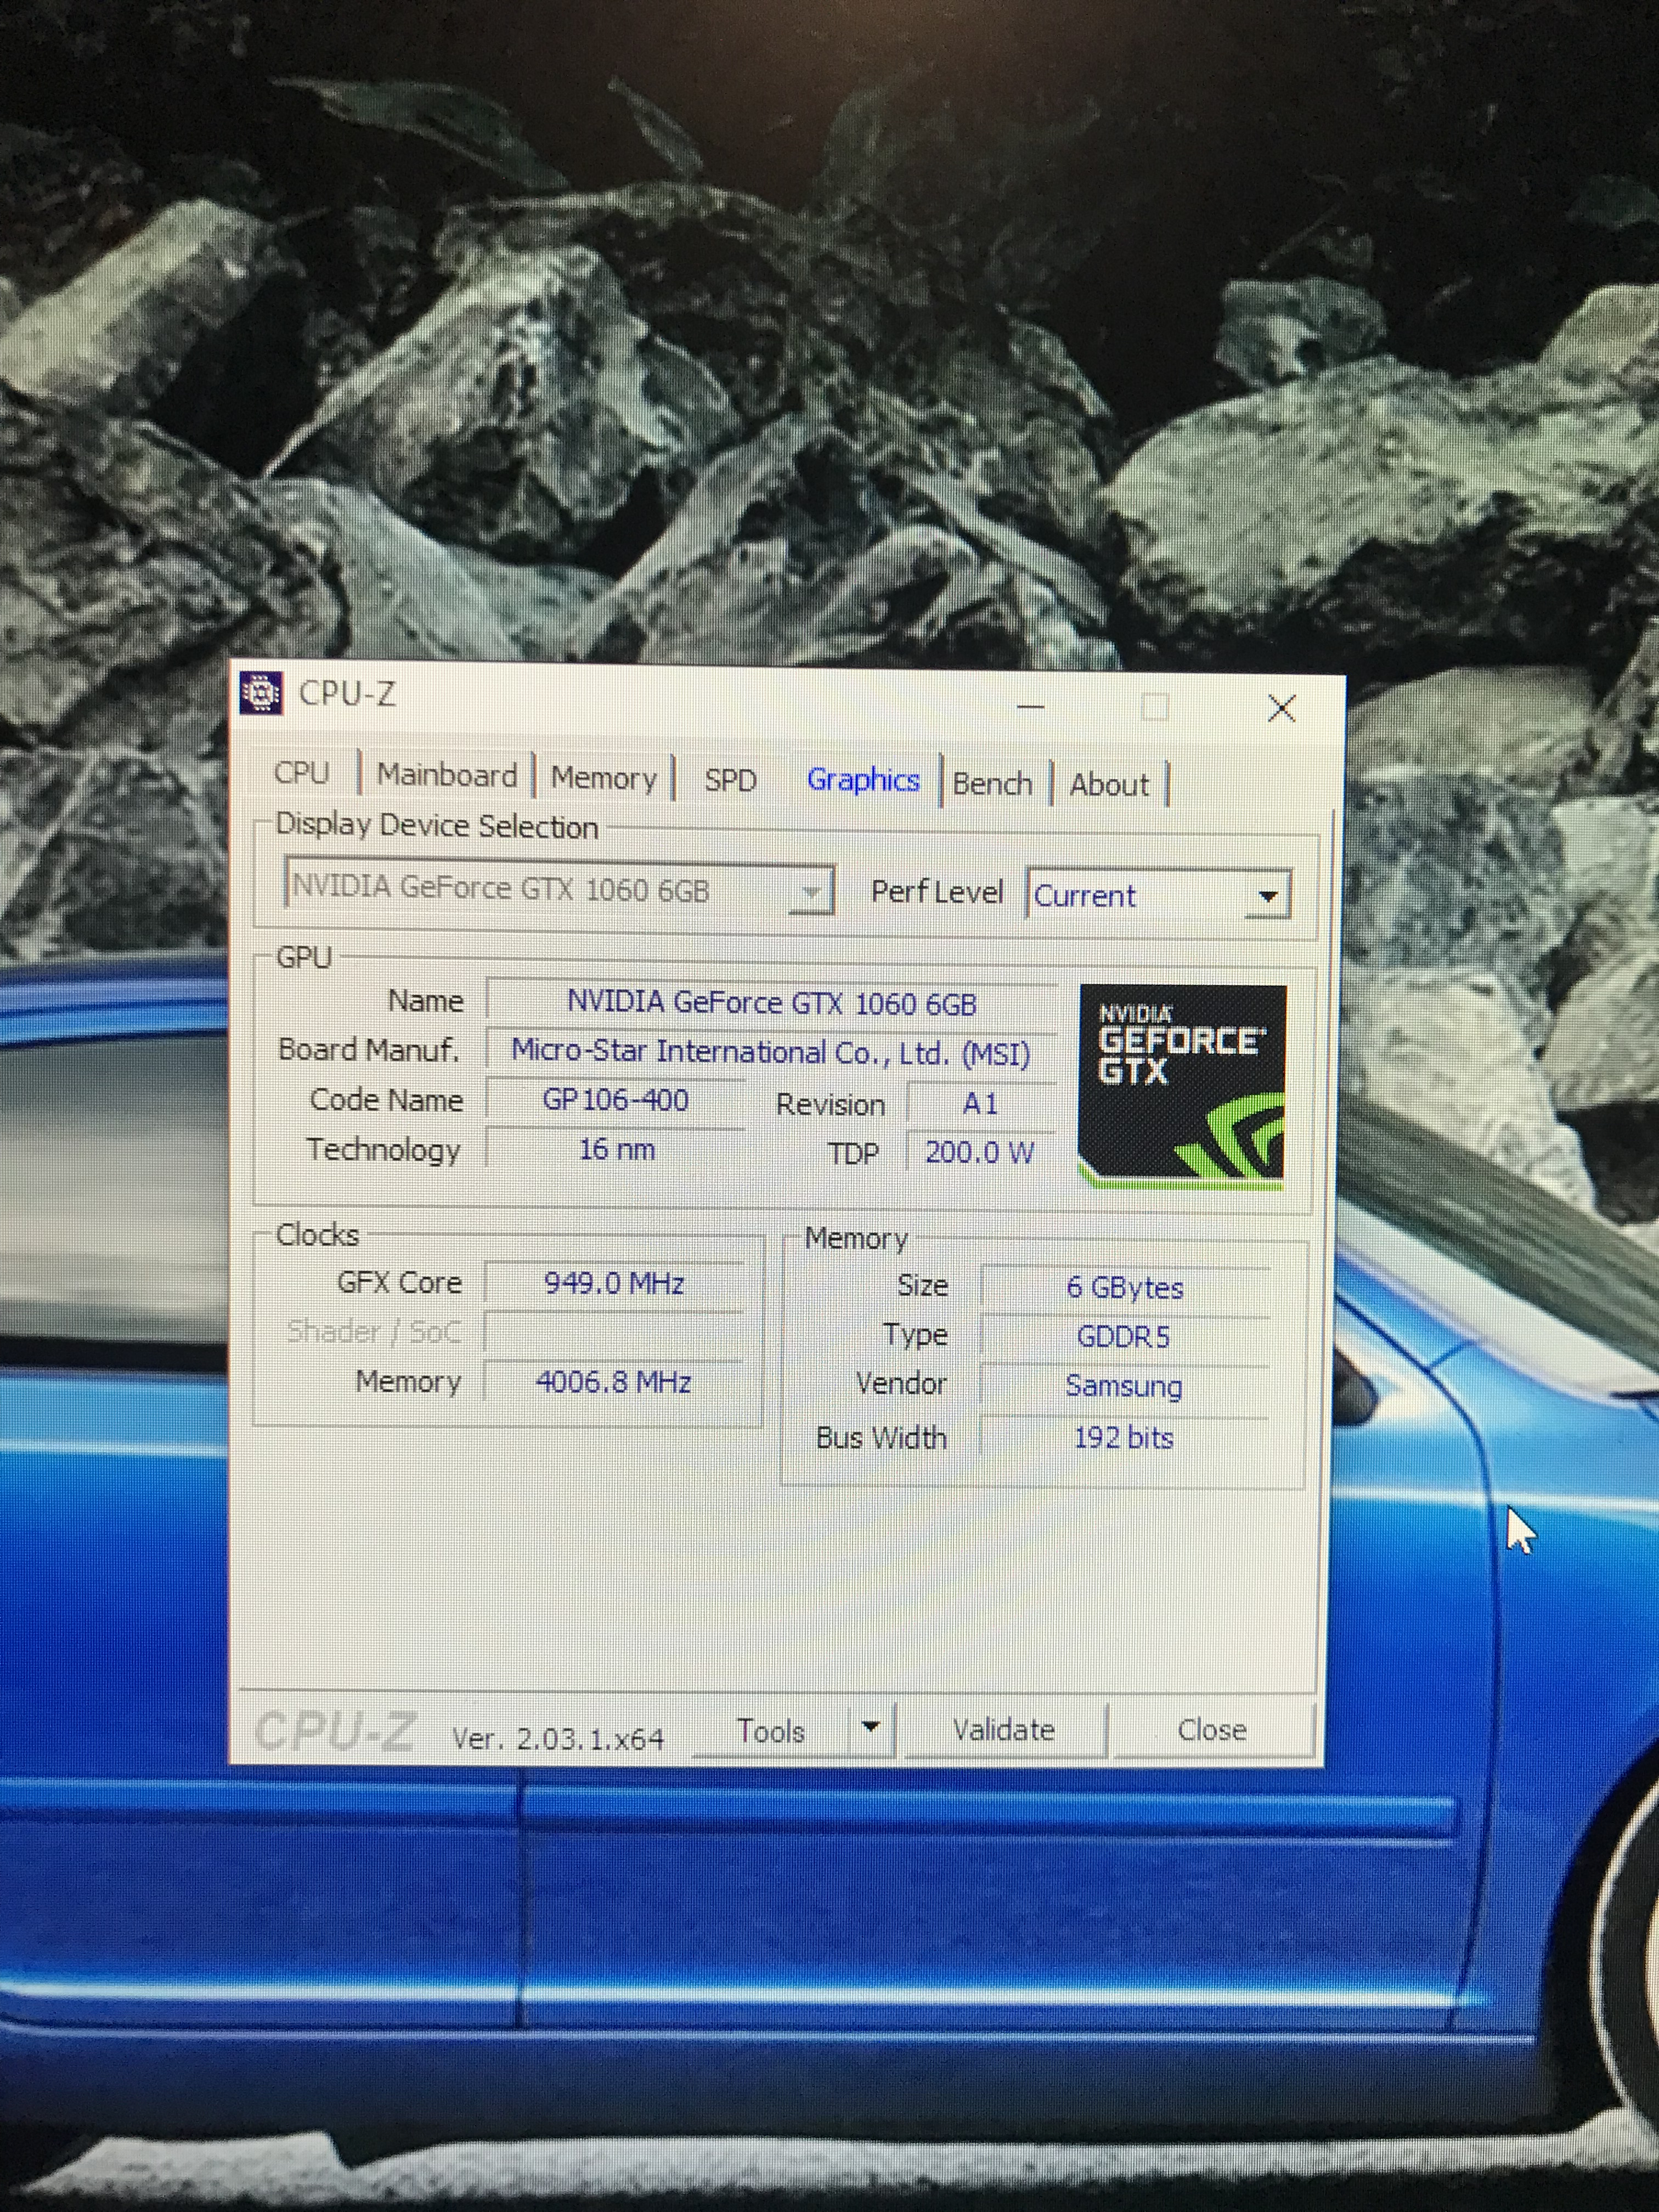
Task: Expand the Tools dropdown arrow
Action: pyautogui.click(x=870, y=1727)
